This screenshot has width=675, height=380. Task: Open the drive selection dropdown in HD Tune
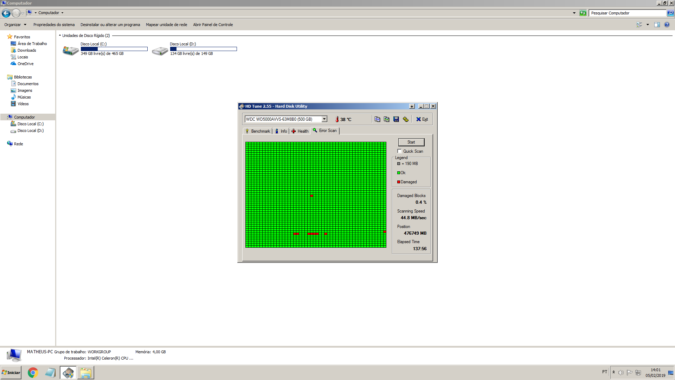[x=324, y=119]
